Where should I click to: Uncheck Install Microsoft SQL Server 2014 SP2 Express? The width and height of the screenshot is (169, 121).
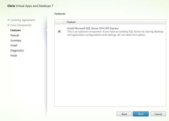(x=59, y=31)
